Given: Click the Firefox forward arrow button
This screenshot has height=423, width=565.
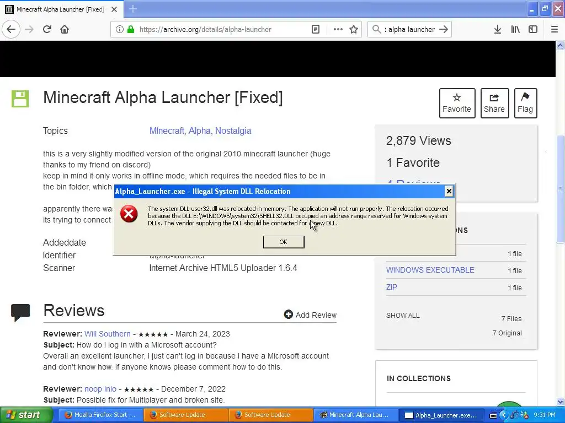Looking at the screenshot, I should pos(29,30).
